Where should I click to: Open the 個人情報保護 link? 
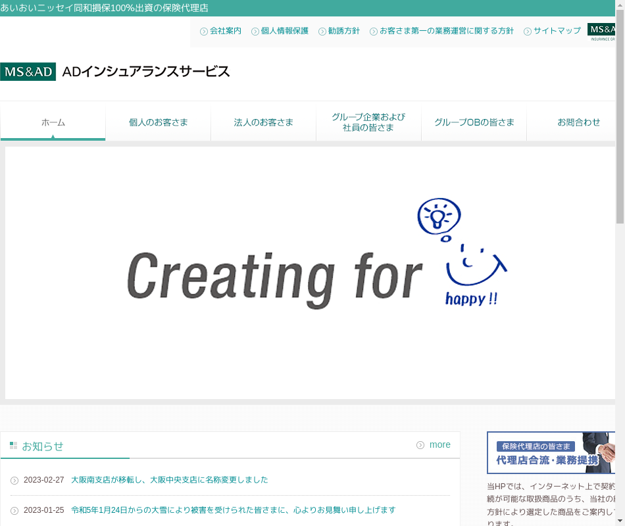[284, 31]
